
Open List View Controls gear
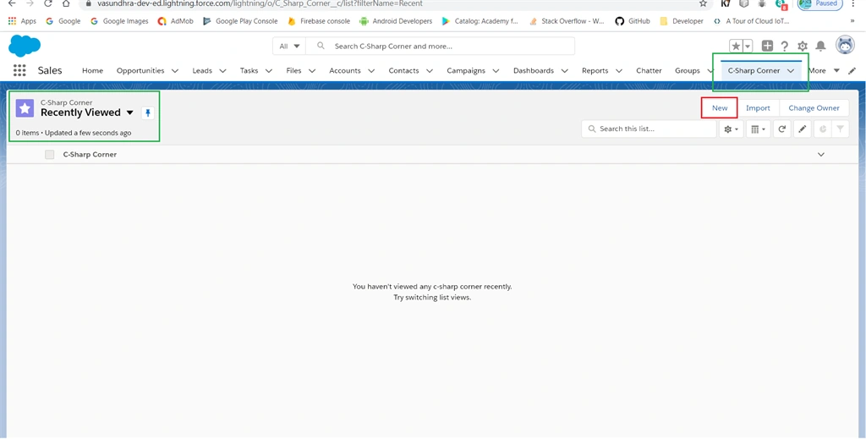pos(732,129)
